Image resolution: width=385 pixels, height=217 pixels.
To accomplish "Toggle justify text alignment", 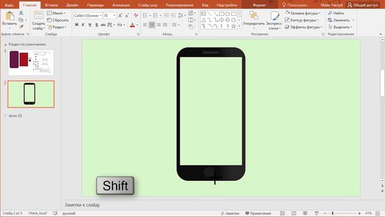I will [x=165, y=25].
